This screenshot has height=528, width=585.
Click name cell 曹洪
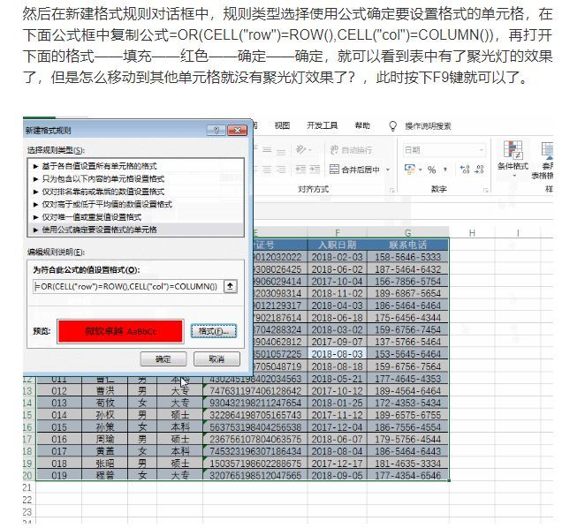click(105, 391)
